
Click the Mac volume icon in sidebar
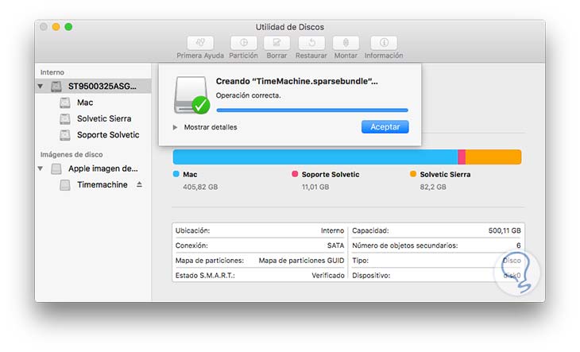[x=65, y=103]
